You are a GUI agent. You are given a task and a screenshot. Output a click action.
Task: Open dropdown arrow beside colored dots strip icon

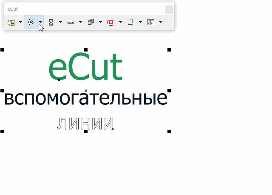click(80, 22)
